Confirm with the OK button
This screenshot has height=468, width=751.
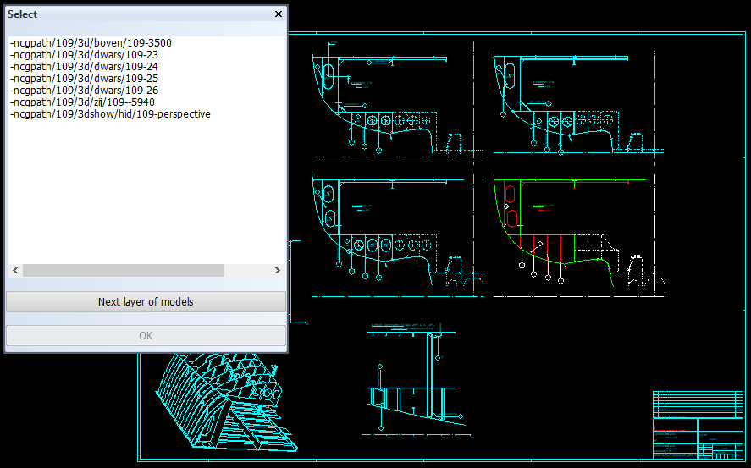[x=146, y=336]
